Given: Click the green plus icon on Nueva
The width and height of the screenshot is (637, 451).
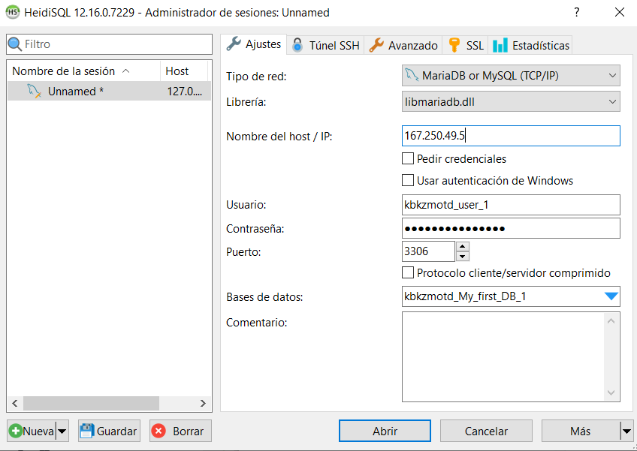Looking at the screenshot, I should 16,431.
